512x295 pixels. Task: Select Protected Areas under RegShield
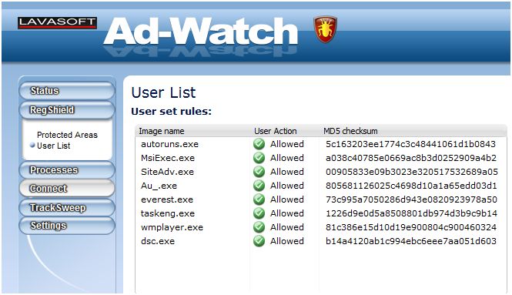(67, 135)
